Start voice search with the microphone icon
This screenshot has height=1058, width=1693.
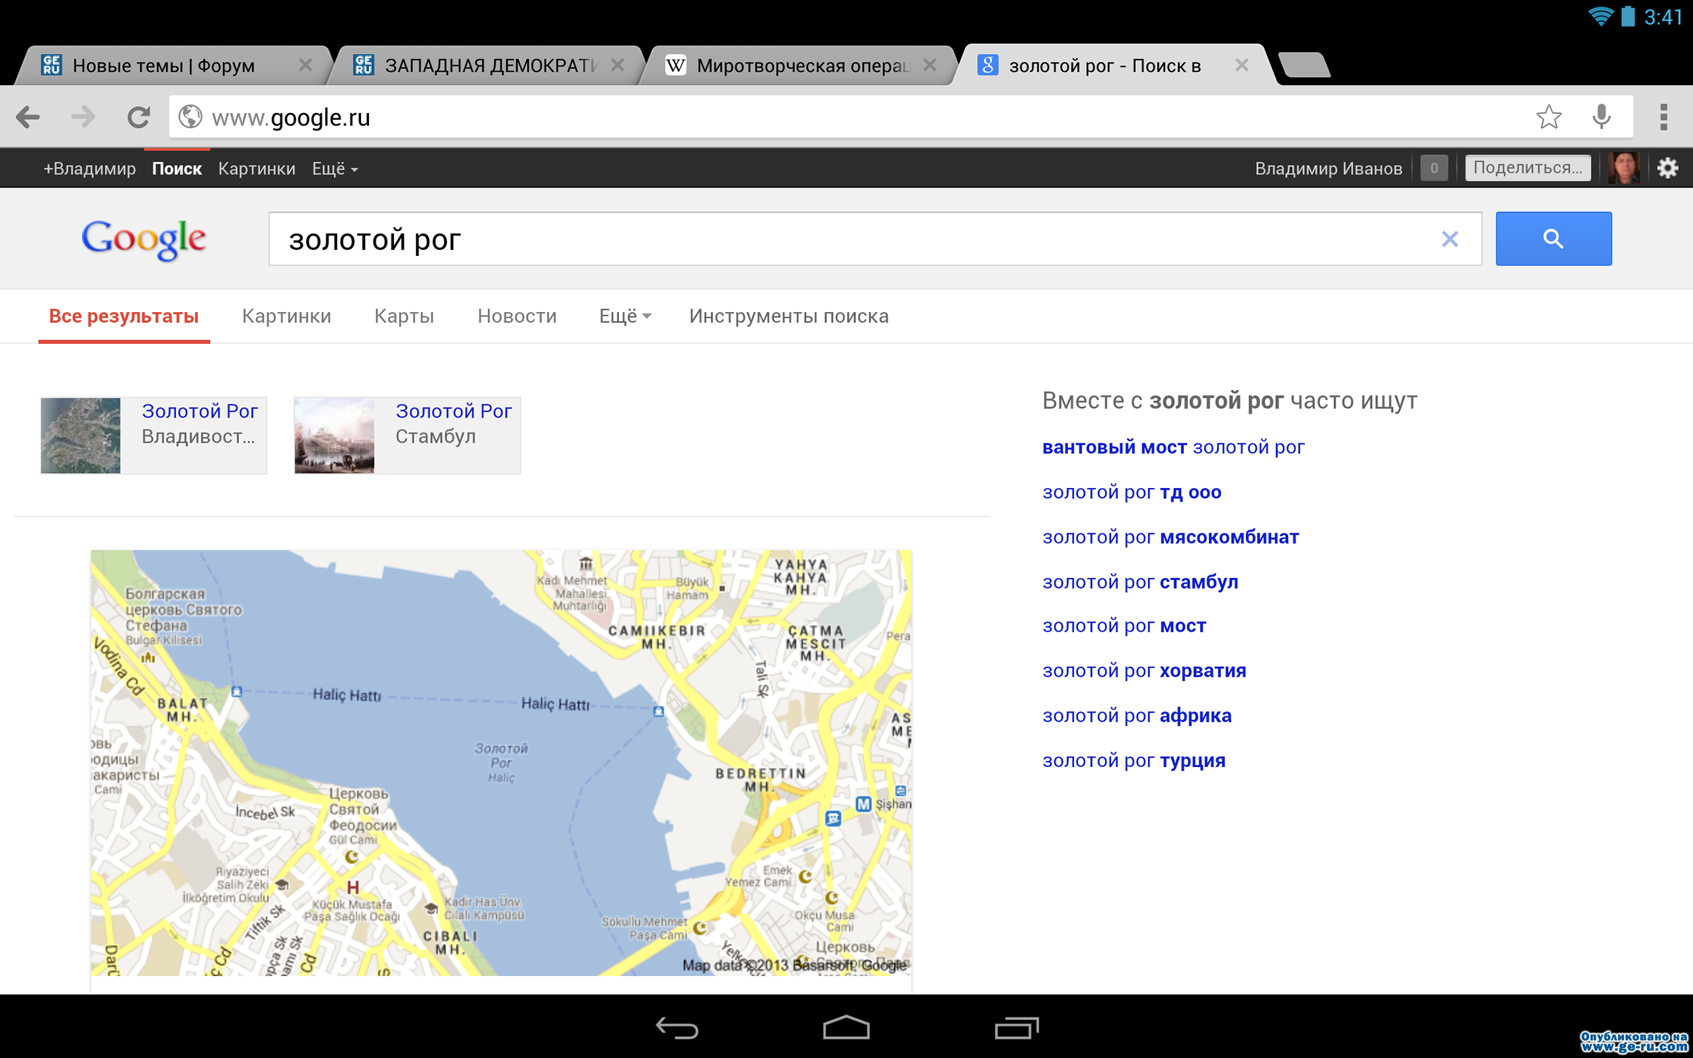click(x=1602, y=117)
